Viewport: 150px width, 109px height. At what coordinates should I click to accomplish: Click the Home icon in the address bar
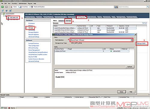[x=11, y=7]
